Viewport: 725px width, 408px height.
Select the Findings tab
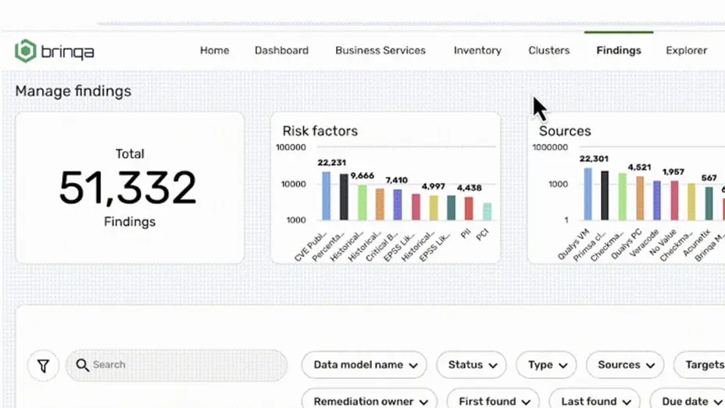619,51
